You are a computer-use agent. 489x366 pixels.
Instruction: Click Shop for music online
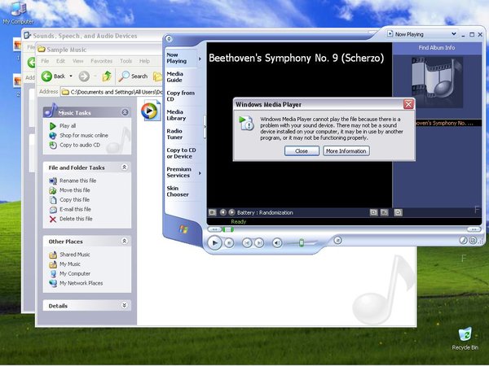84,135
